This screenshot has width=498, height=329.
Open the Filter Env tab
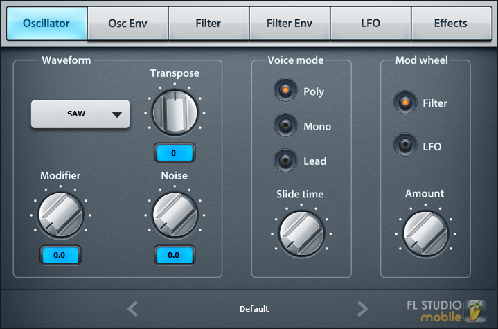point(290,23)
